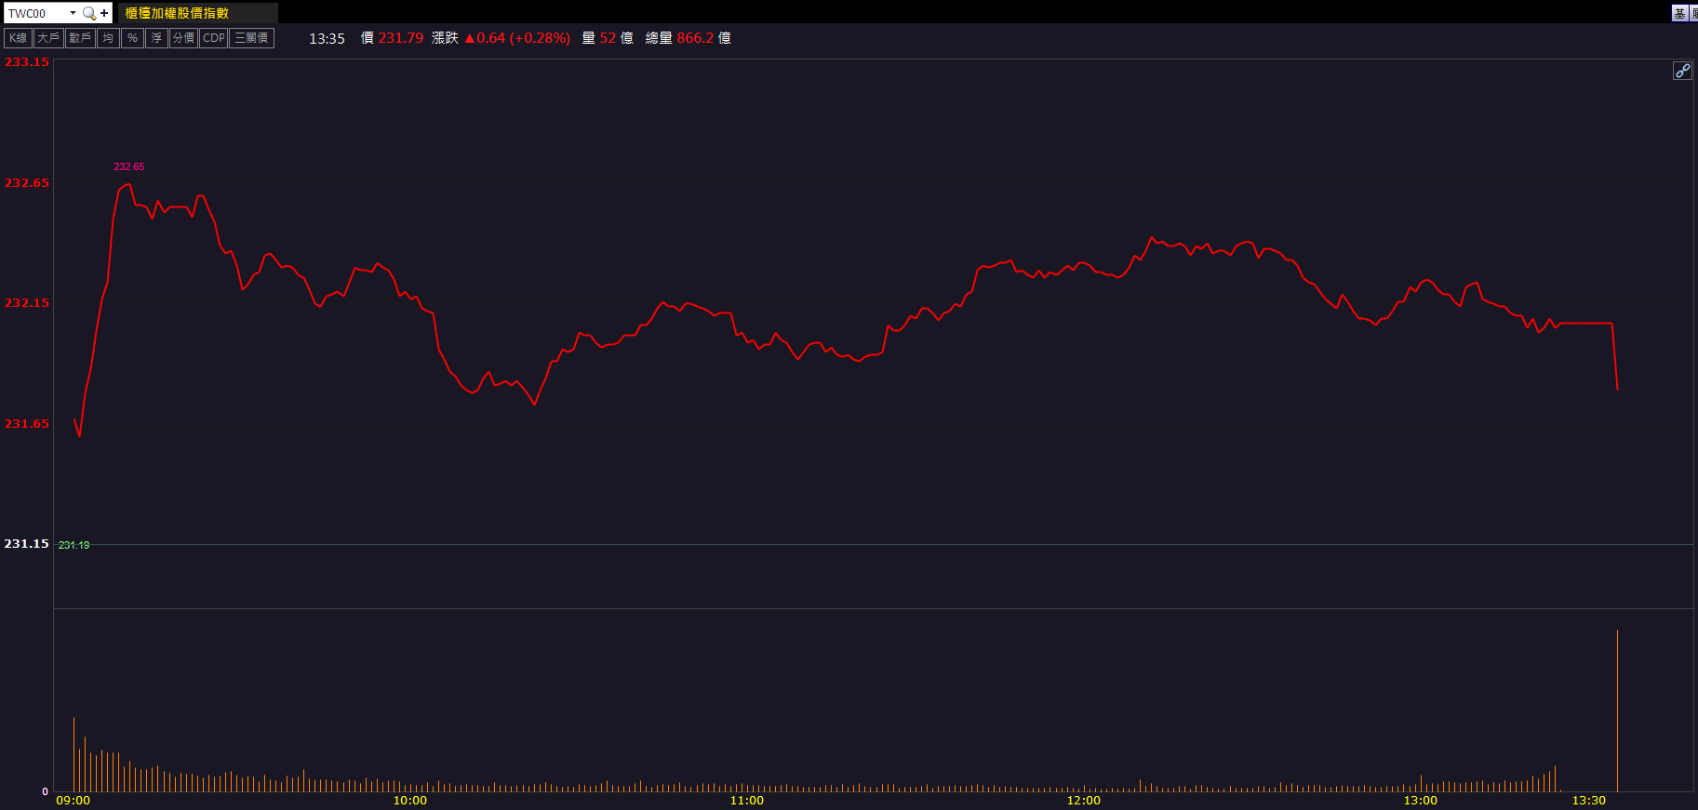
Task: Click the price value 231.79
Action: click(x=400, y=38)
